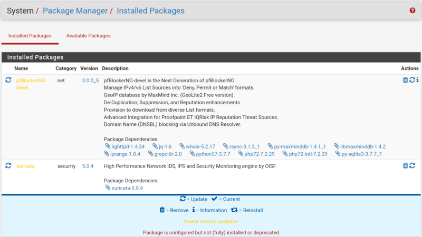This screenshot has width=422, height=237.
Task: Open the jq-1.6 dependency link
Action: tap(165, 146)
